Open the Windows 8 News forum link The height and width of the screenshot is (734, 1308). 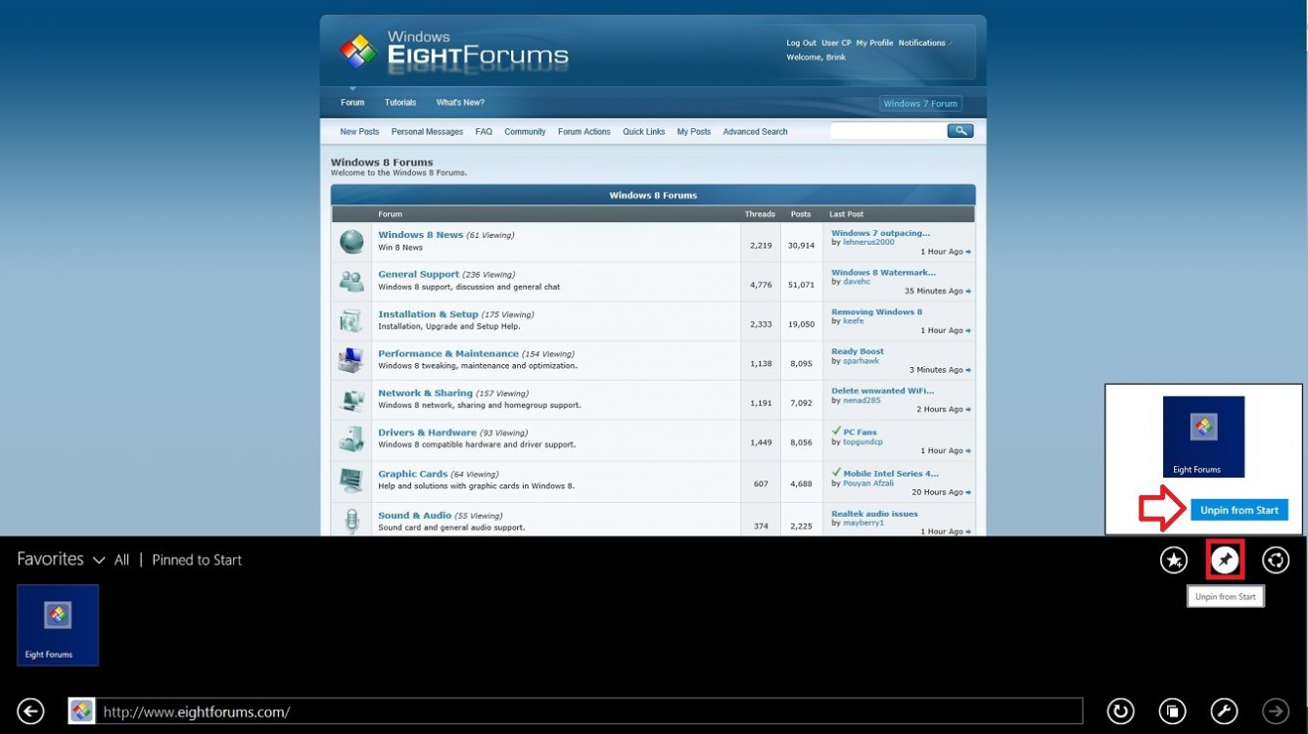421,235
